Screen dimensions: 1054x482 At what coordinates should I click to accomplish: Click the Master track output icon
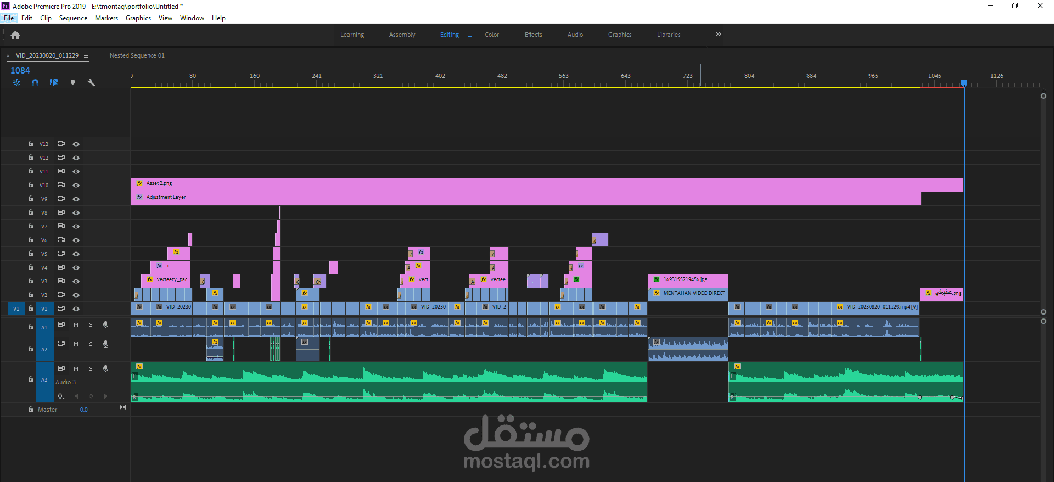[x=122, y=407]
